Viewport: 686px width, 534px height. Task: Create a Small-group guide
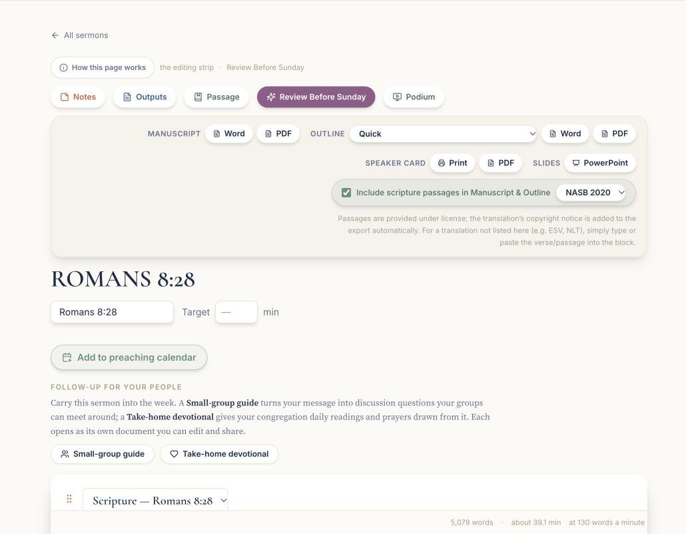(x=103, y=454)
